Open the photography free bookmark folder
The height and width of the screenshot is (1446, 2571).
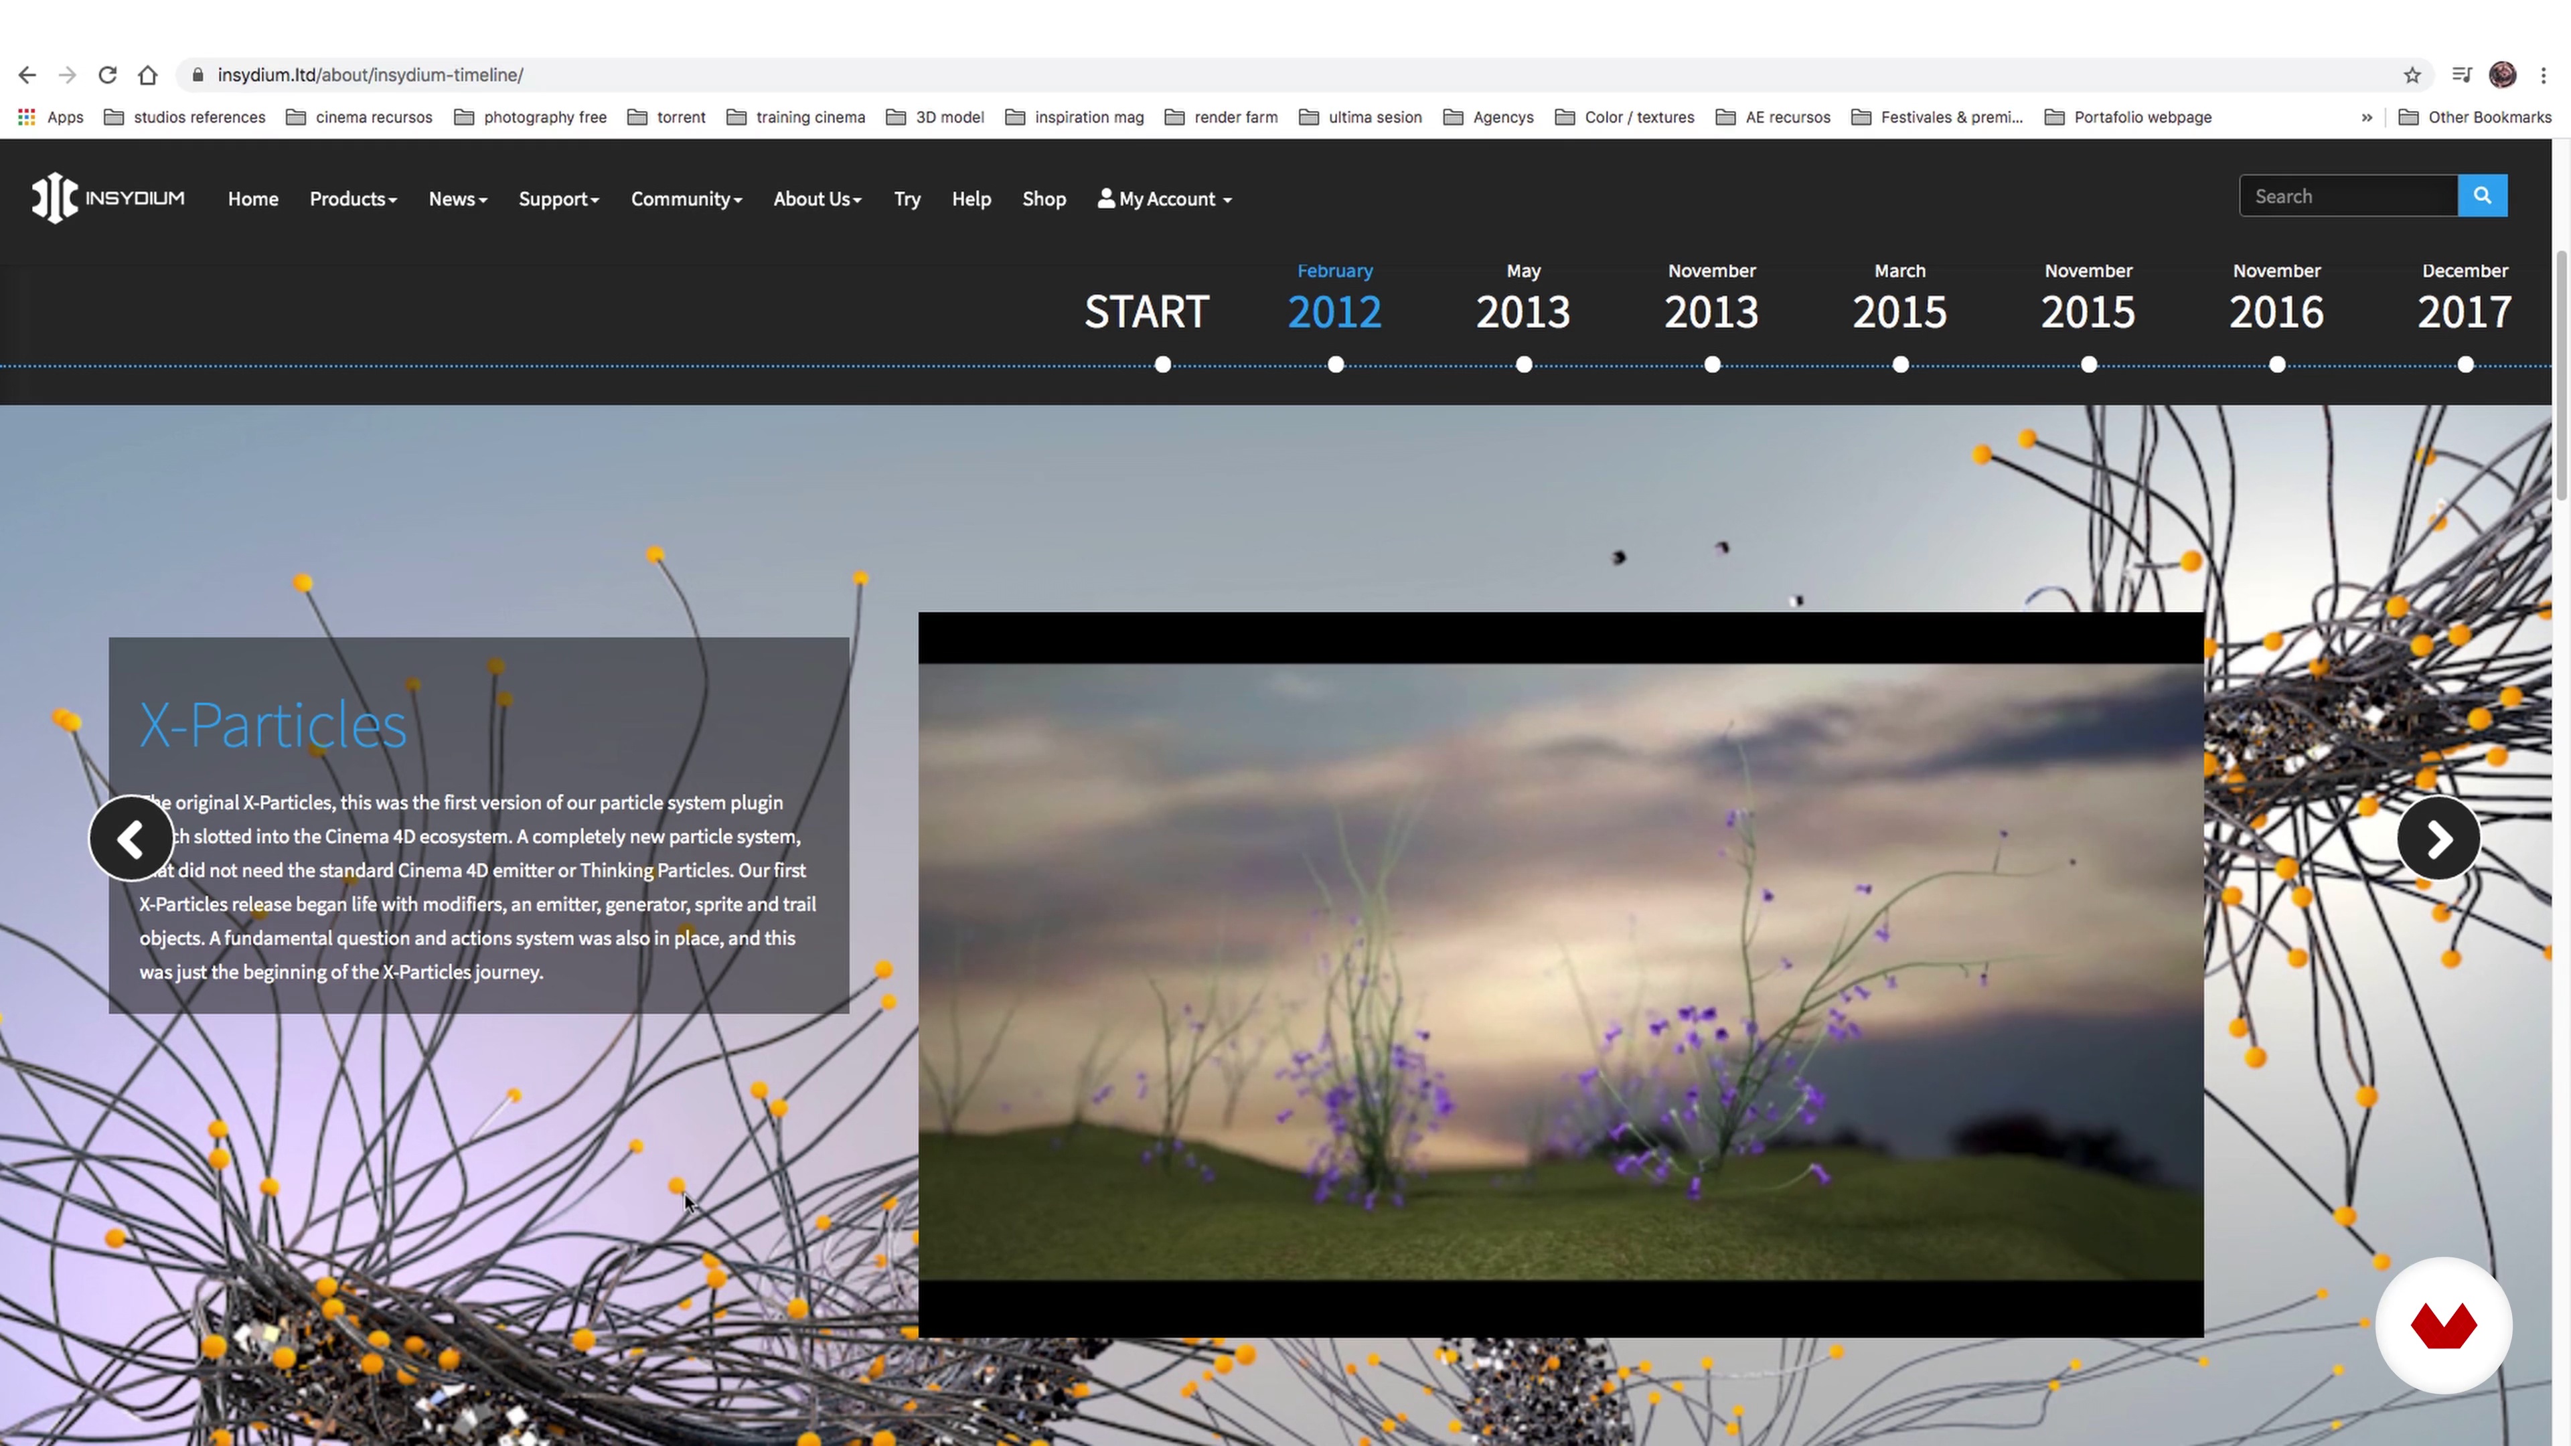coord(530,116)
